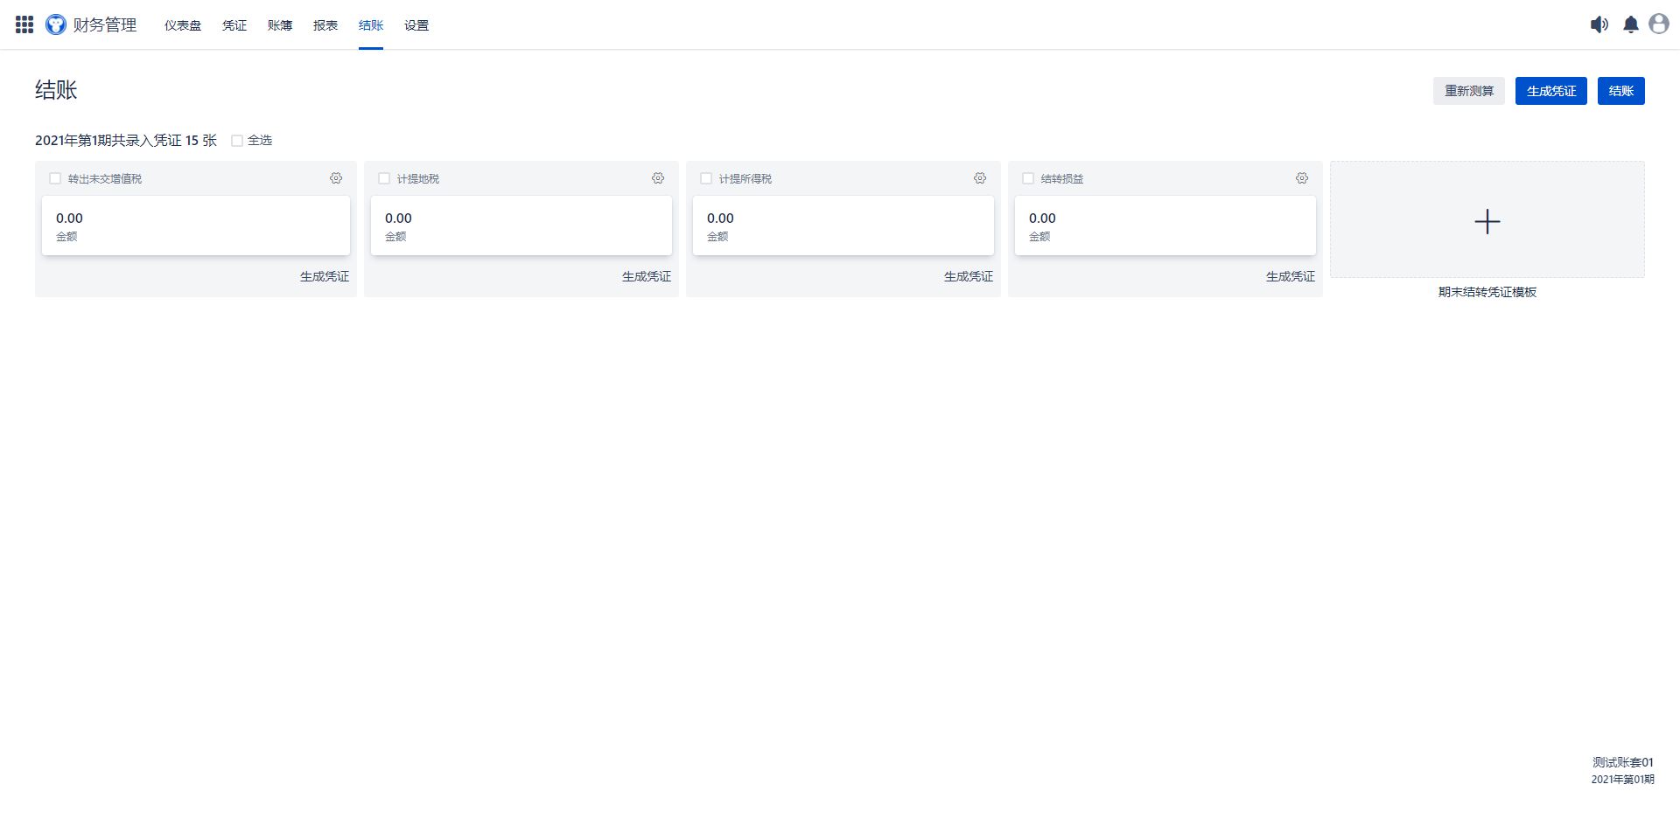
Task: Click the 0.00 amount in 计提地税 card
Action: [x=398, y=218]
